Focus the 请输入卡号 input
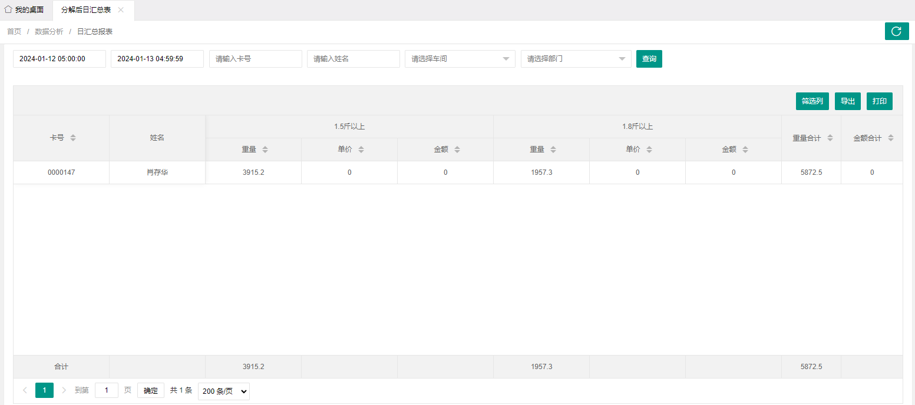The height and width of the screenshot is (405, 915). click(256, 59)
